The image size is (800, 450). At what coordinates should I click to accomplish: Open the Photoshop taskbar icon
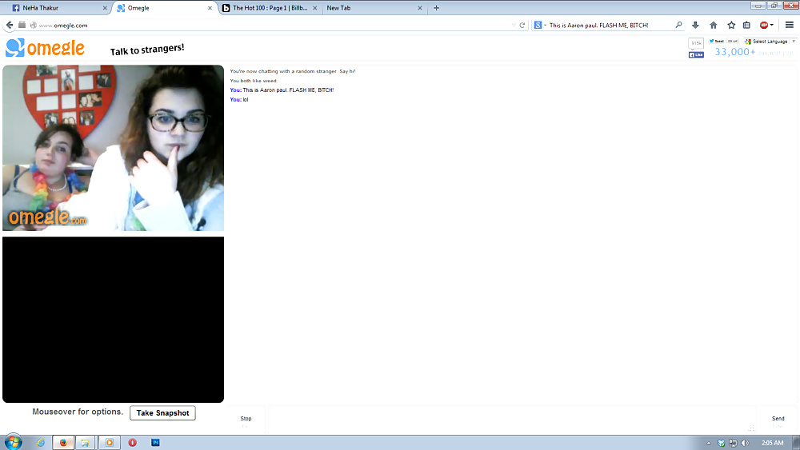click(156, 442)
